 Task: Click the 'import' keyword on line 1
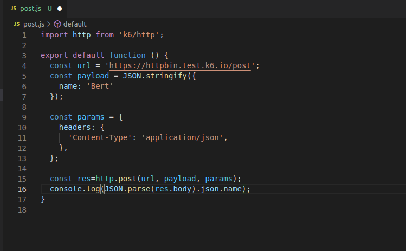pyautogui.click(x=54, y=35)
